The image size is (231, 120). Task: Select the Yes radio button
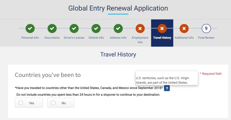pos(21,103)
